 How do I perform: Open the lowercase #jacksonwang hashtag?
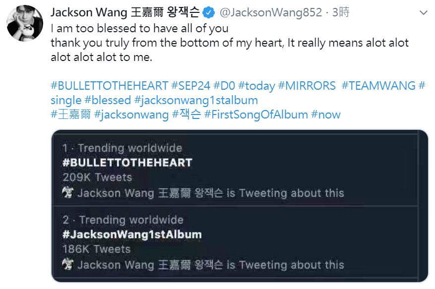pos(131,115)
